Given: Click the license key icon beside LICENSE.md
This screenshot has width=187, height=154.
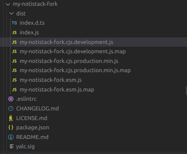Looking at the screenshot, I should point(11,118).
